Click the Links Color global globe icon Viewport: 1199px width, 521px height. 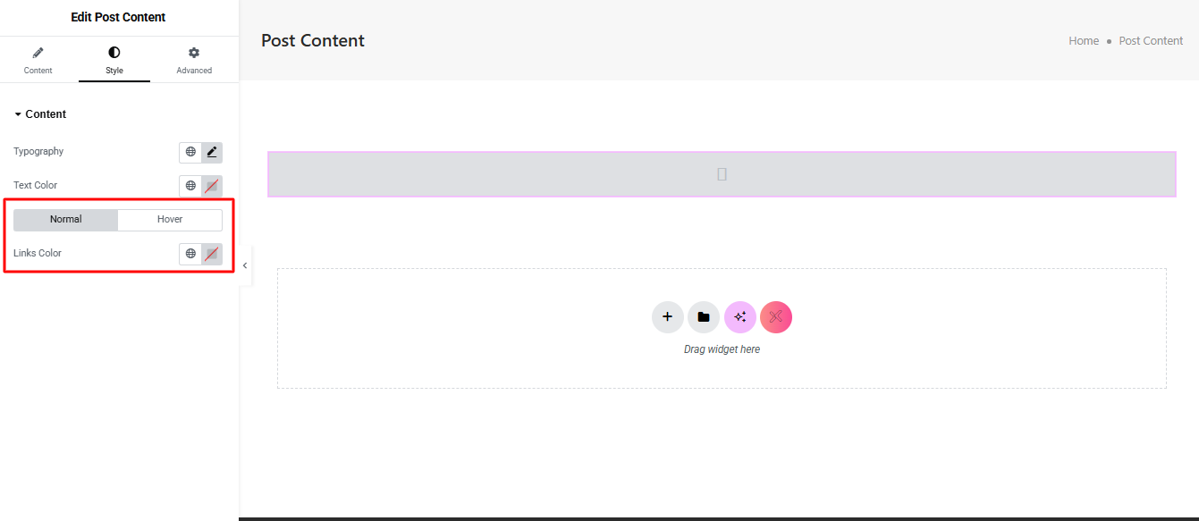(190, 254)
